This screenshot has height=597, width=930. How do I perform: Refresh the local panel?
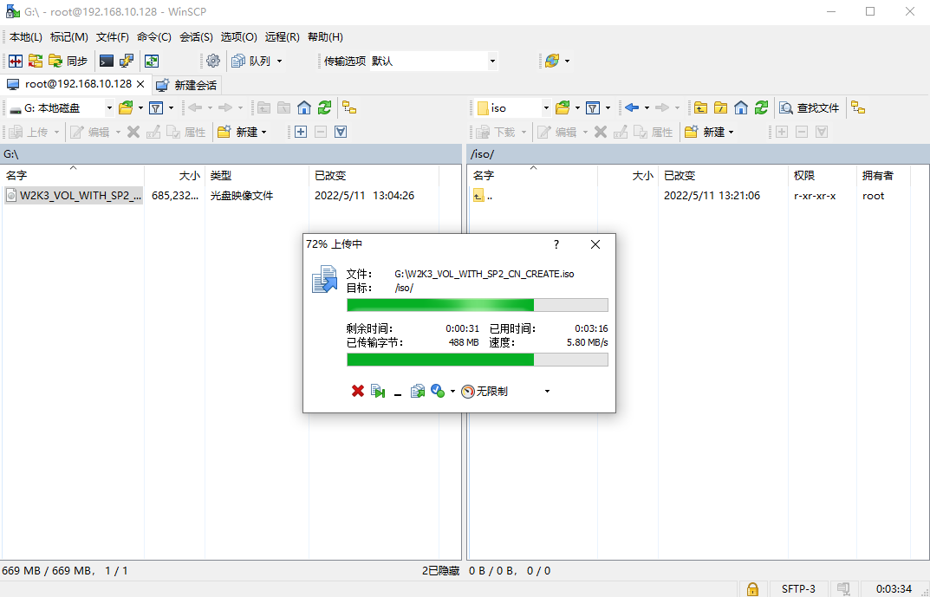coord(324,108)
